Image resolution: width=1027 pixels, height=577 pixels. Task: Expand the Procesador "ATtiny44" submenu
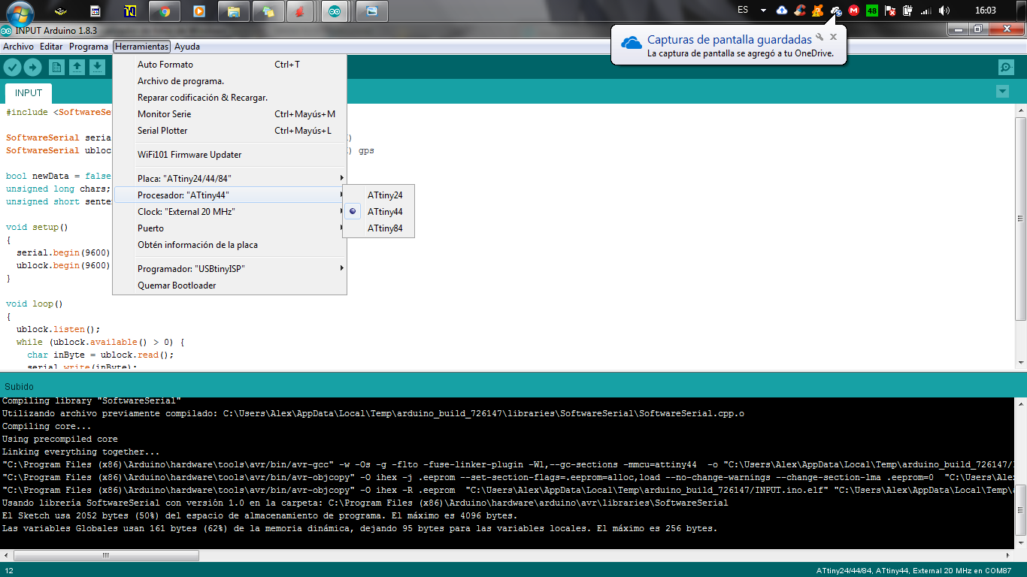point(229,195)
